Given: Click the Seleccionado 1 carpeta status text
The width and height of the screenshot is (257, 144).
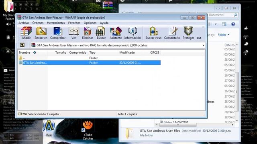Looking at the screenshot, I should click(x=43, y=114).
